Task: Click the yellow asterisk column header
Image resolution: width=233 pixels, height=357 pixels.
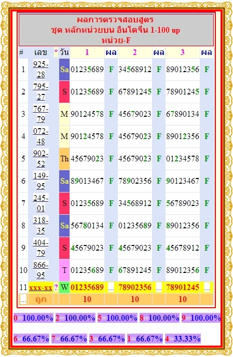Action: 56,52
